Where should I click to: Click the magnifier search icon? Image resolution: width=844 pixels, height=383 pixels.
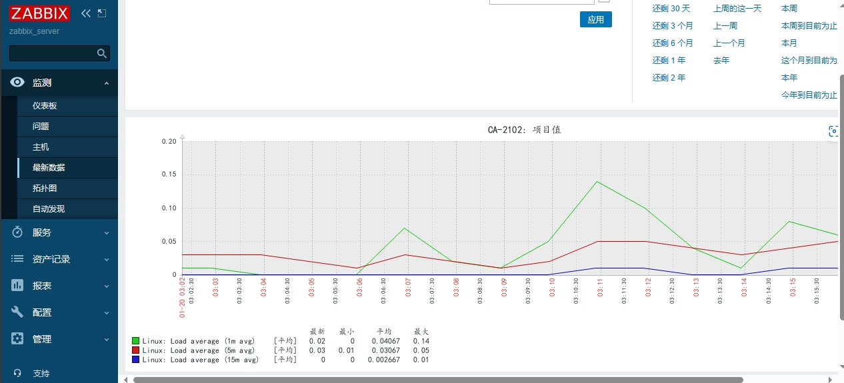(102, 53)
